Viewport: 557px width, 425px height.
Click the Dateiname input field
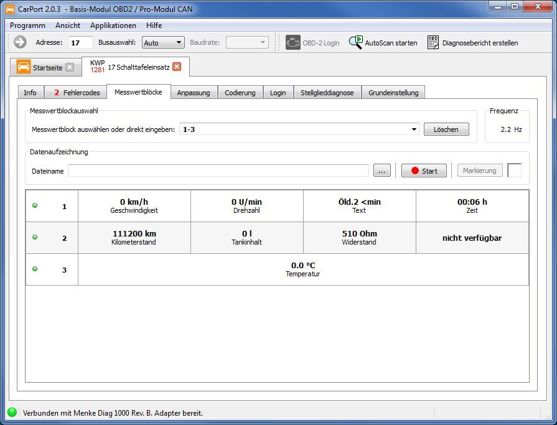pos(218,170)
